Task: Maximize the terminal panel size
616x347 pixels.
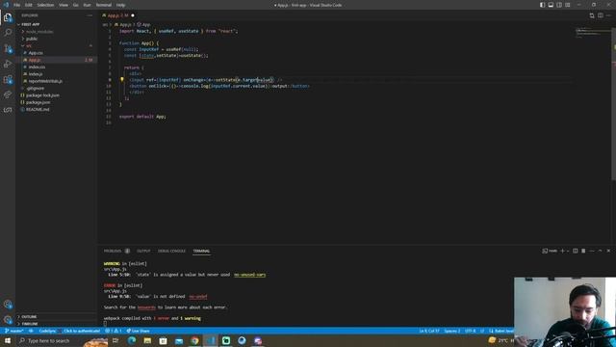Action: click(x=600, y=251)
